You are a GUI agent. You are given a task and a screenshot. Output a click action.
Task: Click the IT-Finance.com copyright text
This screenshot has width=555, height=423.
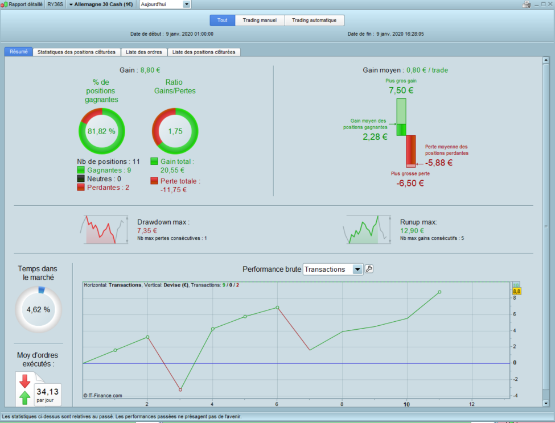click(102, 396)
